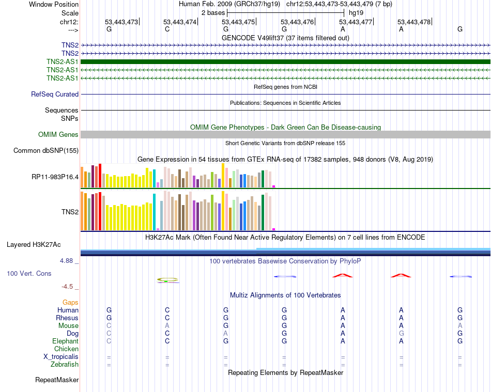
Task: Click the -4.5 PhyloP lower scale value
Action: tap(67, 287)
